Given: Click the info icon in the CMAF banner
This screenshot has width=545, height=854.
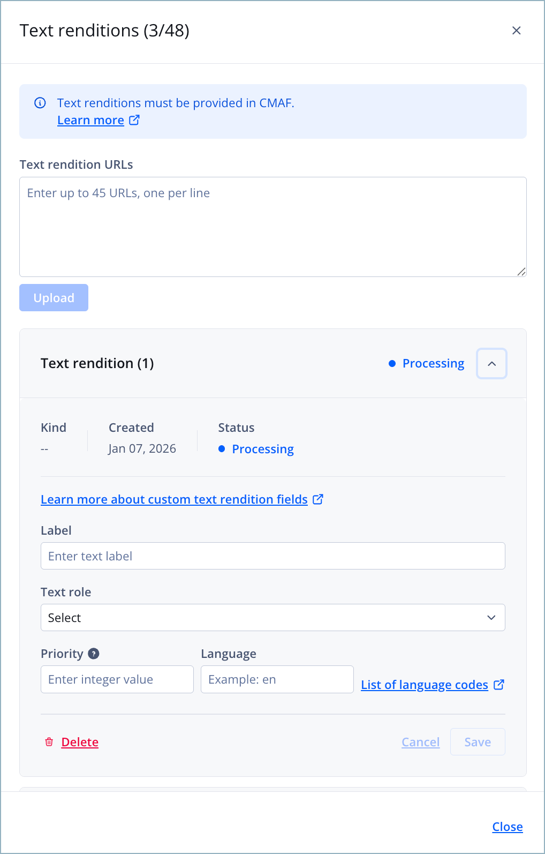Looking at the screenshot, I should coord(40,103).
